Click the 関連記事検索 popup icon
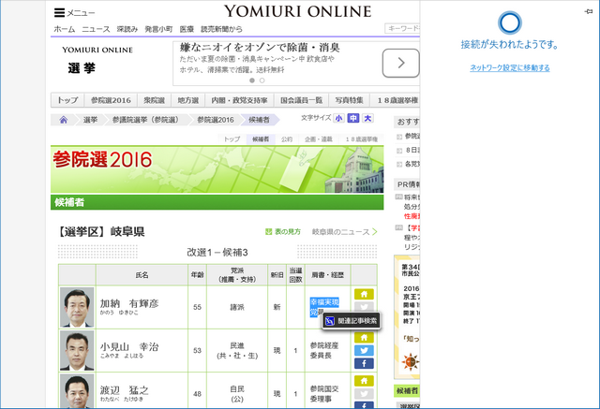This screenshot has height=409, width=600. (x=330, y=321)
